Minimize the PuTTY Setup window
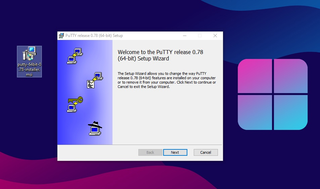The height and width of the screenshot is (189, 320). [x=184, y=36]
